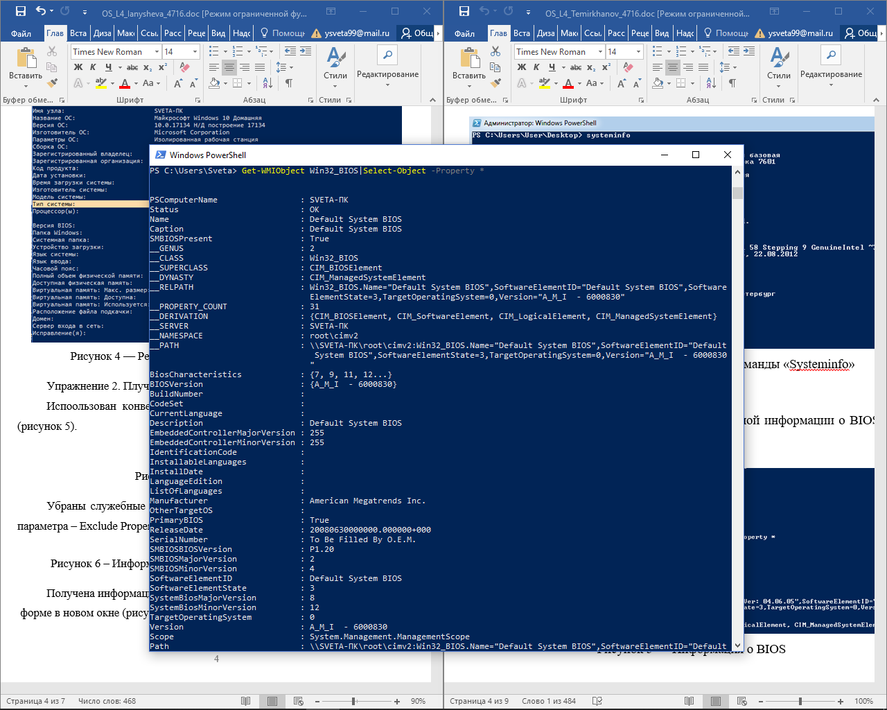Screen dimensions: 887x710
Task: Toggle bold in left Word window
Action: 78,67
